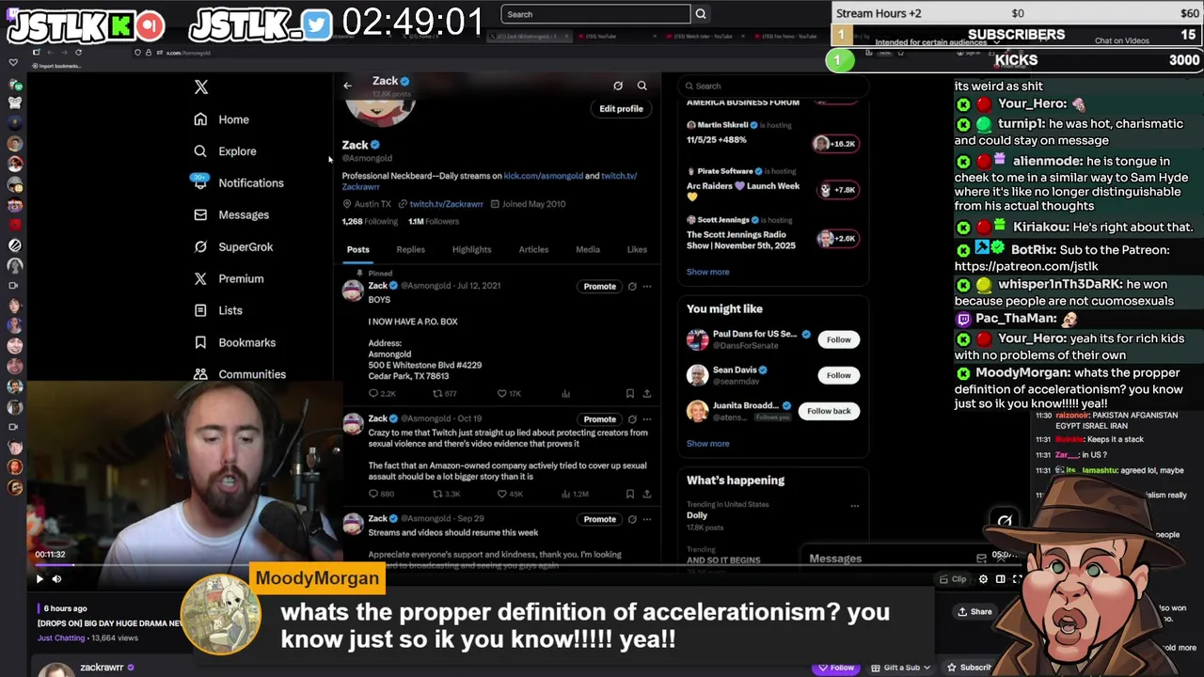The width and height of the screenshot is (1204, 677).
Task: Open Notifications in X sidebar
Action: pos(239,183)
